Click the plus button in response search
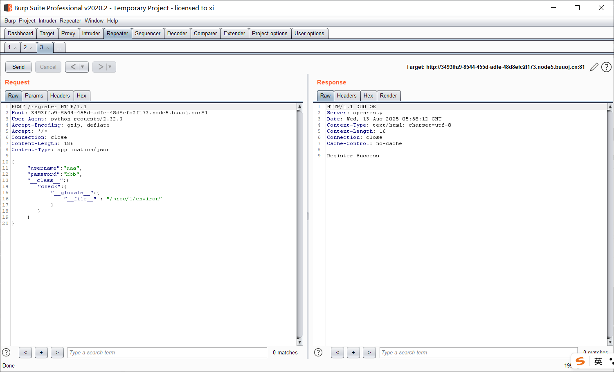 coord(353,352)
